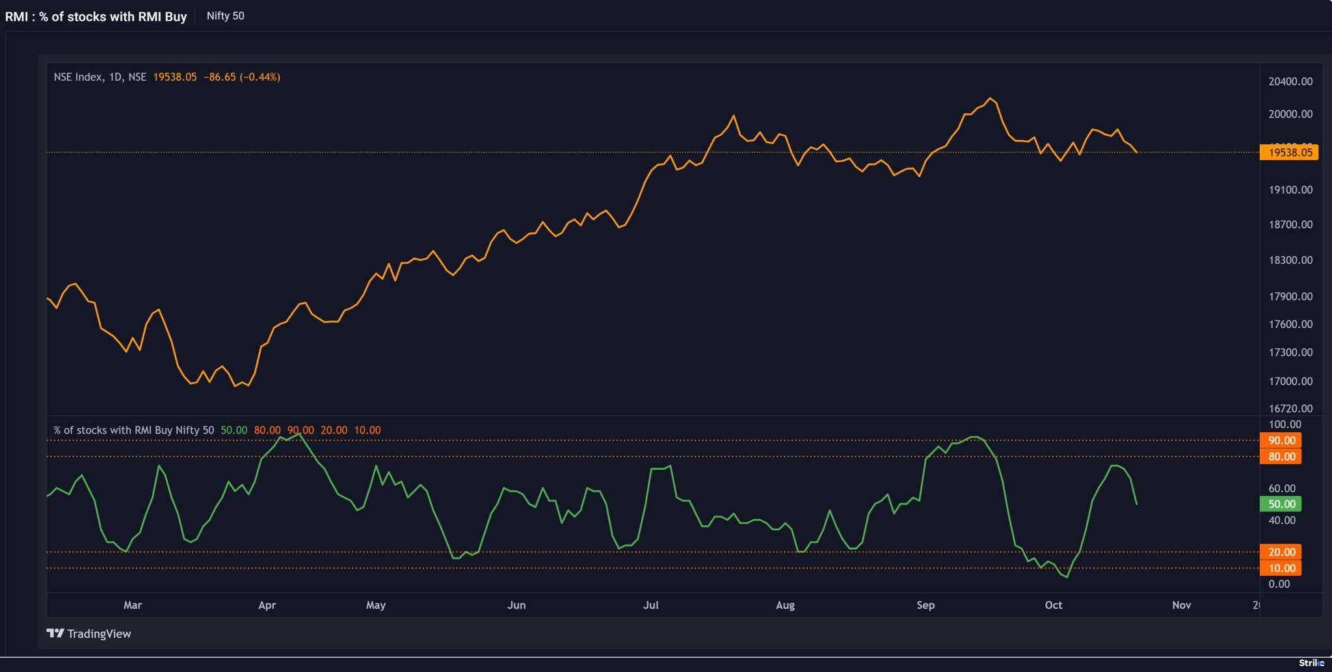Click the -86.65 (-0.44%) change value
The height and width of the screenshot is (672, 1332).
(x=241, y=77)
